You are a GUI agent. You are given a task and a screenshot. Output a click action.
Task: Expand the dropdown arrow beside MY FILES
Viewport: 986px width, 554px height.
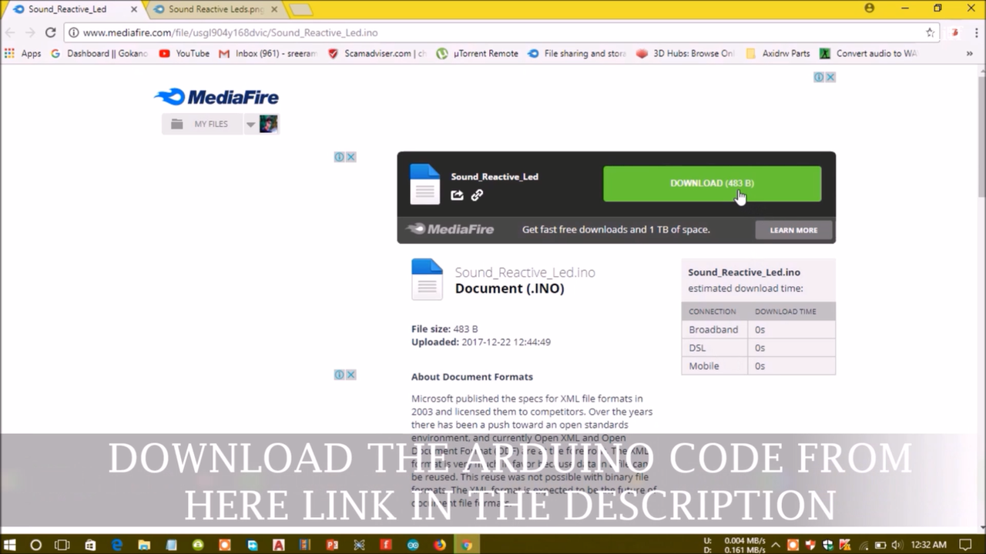pos(250,124)
